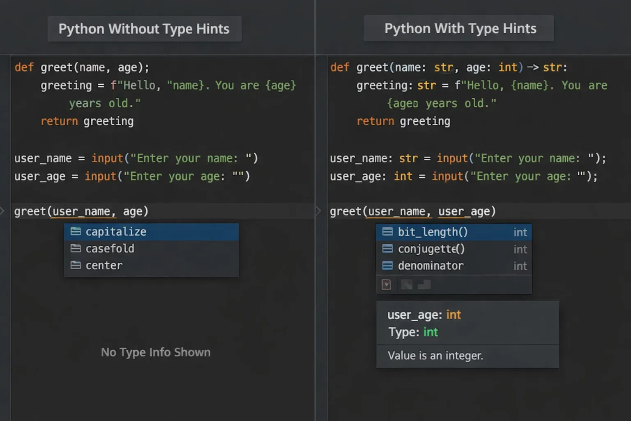The image size is (631, 421).
Task: Click the icon beside capitalize suggestion
Action: click(76, 231)
